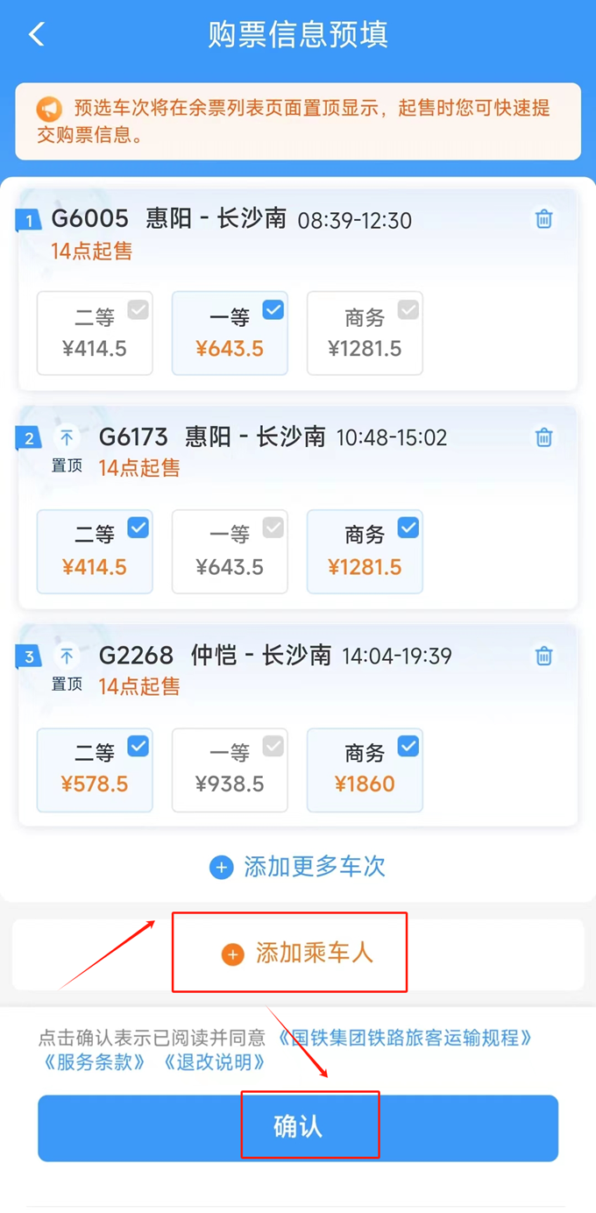Screen dimensions: 596x1213
Task: Open the 退改说明 link
Action: point(215,1062)
